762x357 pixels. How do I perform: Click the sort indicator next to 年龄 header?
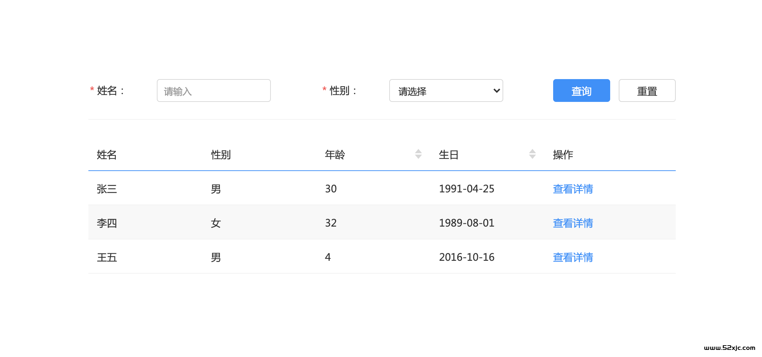click(x=418, y=154)
